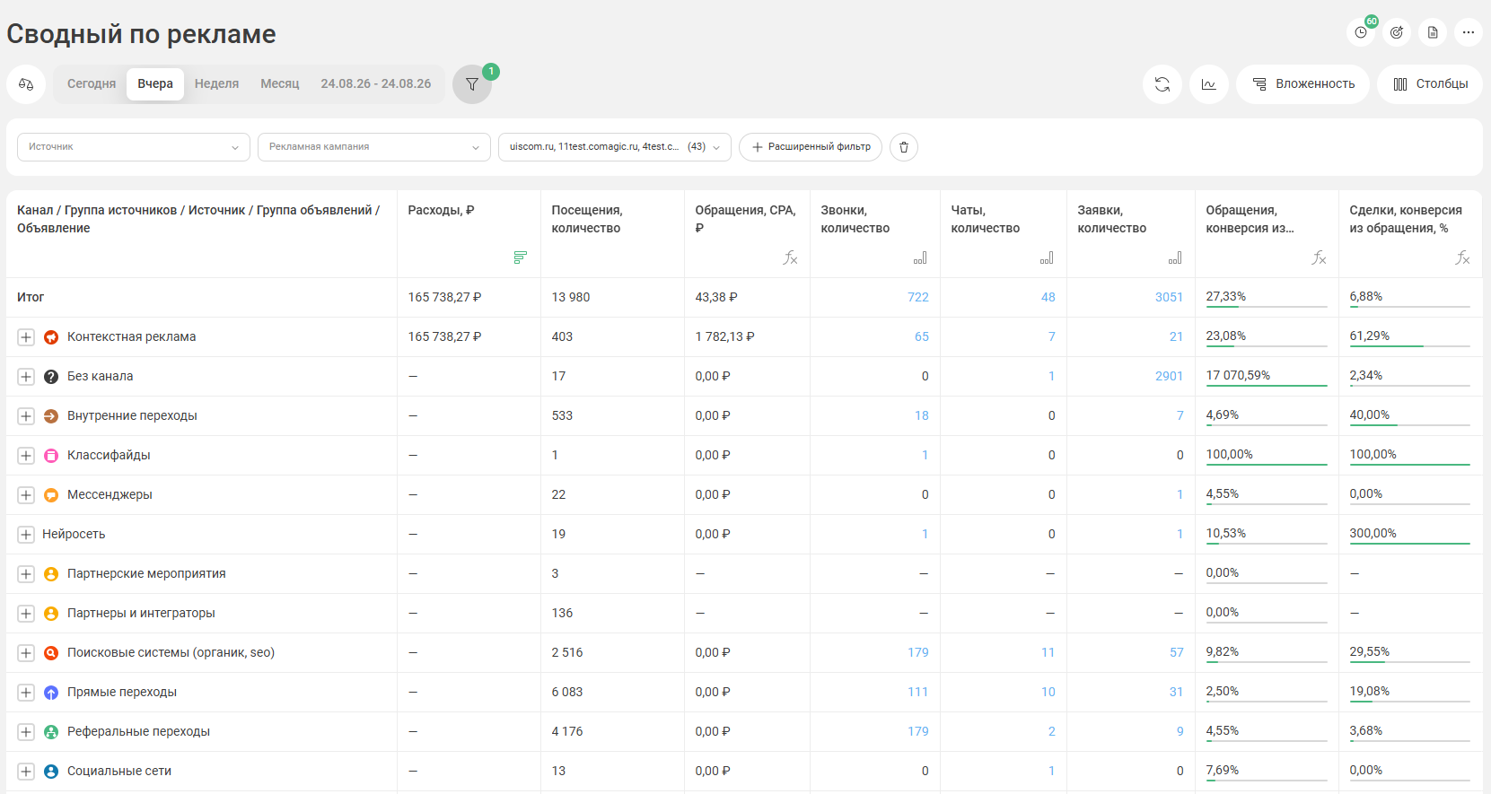1491x794 pixels.
Task: Click the comparison scales icon
Action: click(26, 84)
